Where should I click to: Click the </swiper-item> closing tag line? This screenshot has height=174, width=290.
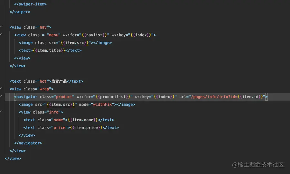(30, 4)
